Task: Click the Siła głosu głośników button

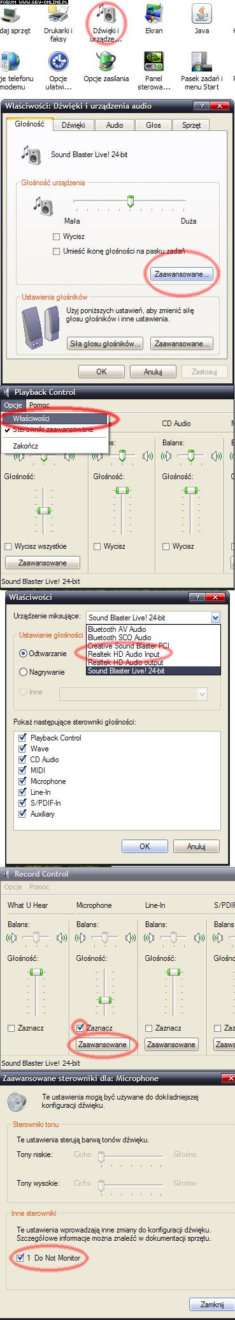Action: [105, 344]
